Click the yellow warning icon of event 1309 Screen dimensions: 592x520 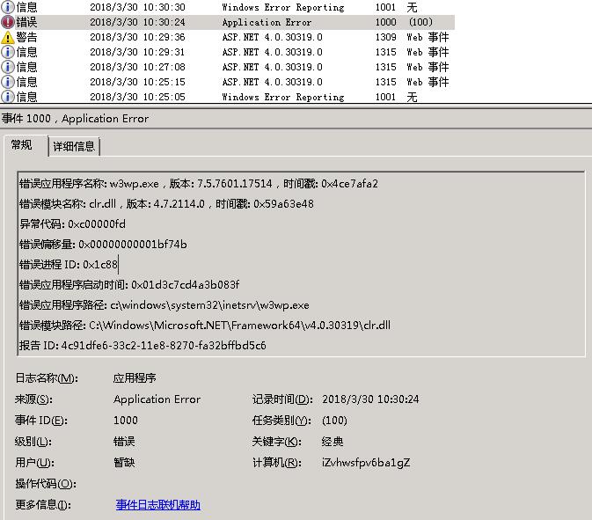coord(8,37)
